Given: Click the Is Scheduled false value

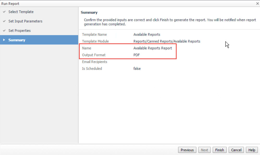Looking at the screenshot, I should coord(137,69).
